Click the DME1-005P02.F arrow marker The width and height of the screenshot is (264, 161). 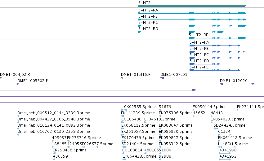(x=18, y=84)
